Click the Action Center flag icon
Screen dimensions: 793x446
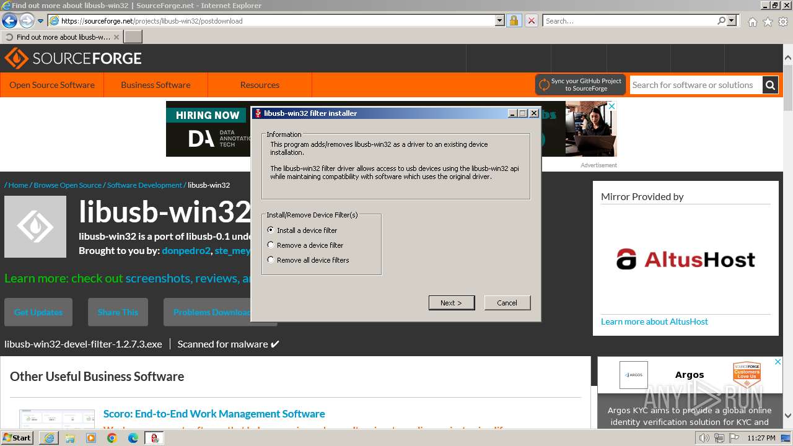[x=734, y=438]
